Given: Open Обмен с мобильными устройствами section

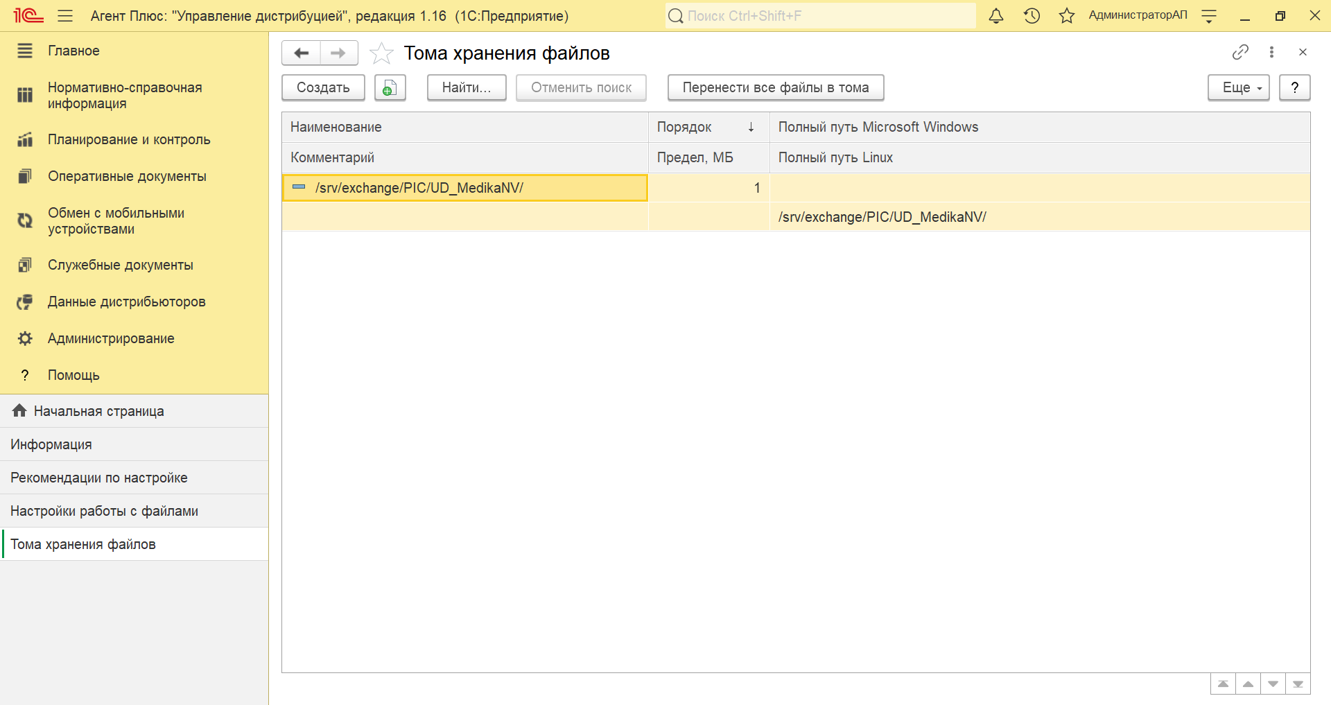Looking at the screenshot, I should click(x=134, y=221).
